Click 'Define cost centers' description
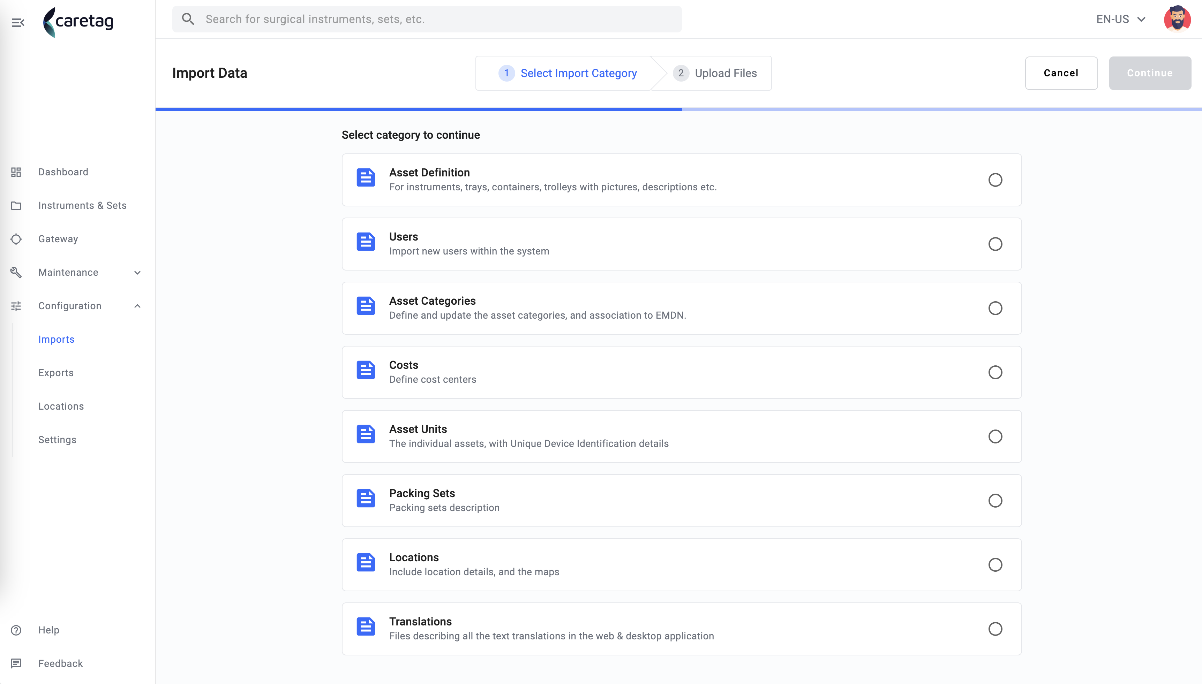The image size is (1202, 684). click(x=432, y=379)
